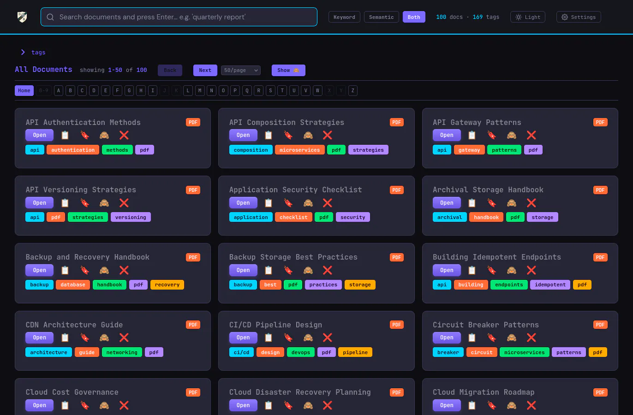Image resolution: width=633 pixels, height=415 pixels.
Task: Bookmark API Composition Strategies card
Action: pos(288,135)
